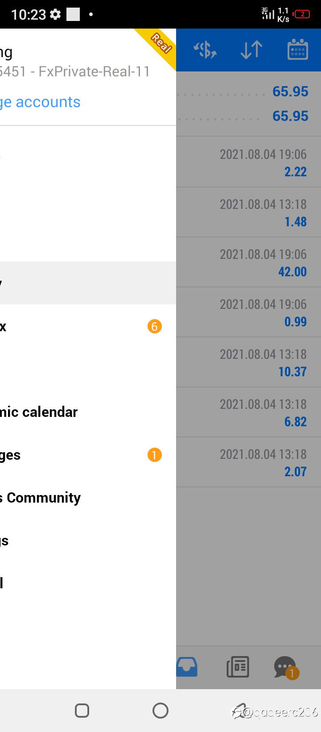Select the highlighted gray menu row

click(88, 283)
